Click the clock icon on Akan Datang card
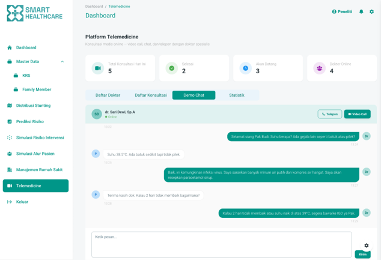 (x=246, y=68)
